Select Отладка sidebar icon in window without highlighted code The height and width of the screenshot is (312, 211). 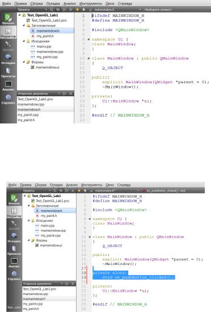point(8,59)
